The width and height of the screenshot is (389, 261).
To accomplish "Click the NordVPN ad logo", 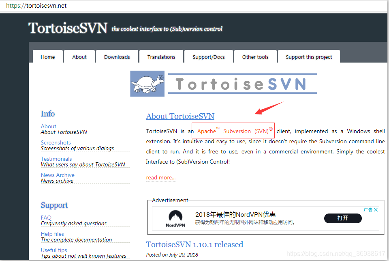I will coord(175,218).
